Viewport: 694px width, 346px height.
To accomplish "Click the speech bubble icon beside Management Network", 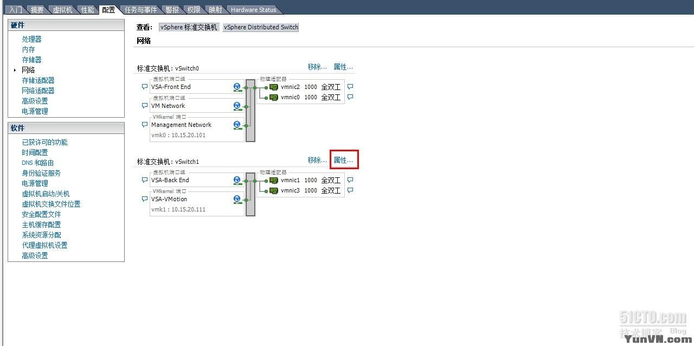I will click(145, 125).
